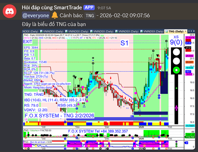The image size is (198, 152).
Task: Click the 'Đây là biểu đồ TNG của bạn' line
Action: [x=54, y=24]
